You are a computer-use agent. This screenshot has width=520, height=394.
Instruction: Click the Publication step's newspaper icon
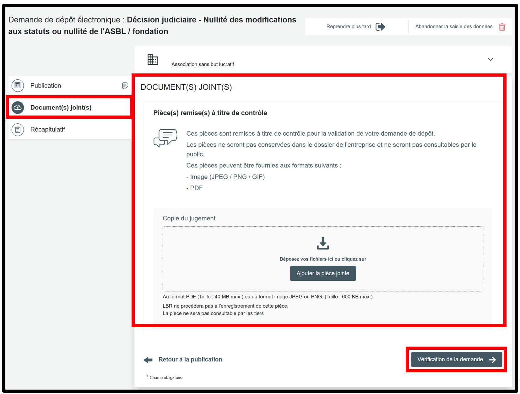coord(18,86)
